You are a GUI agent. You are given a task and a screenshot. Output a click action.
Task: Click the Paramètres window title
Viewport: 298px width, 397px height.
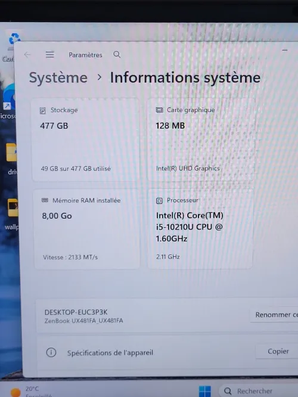pos(85,55)
